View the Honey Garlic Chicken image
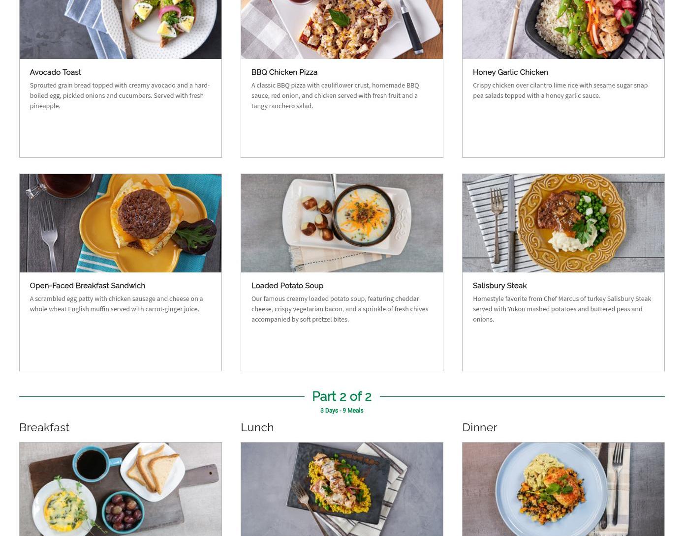This screenshot has width=684, height=536. click(563, 30)
